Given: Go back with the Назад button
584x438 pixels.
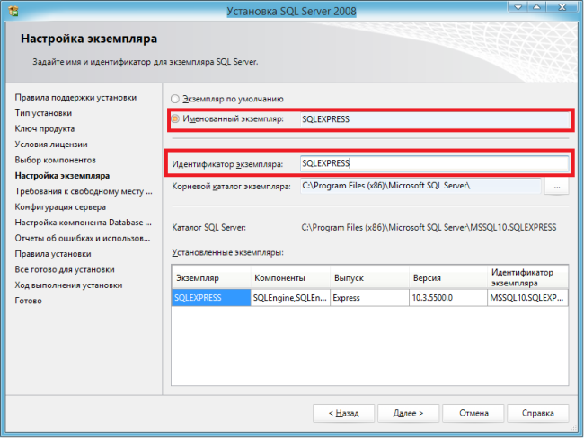Looking at the screenshot, I should (x=344, y=413).
